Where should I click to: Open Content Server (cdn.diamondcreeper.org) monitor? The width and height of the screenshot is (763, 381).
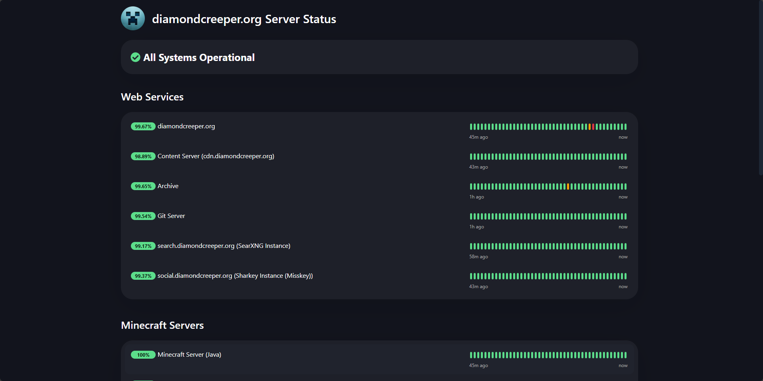click(x=216, y=156)
